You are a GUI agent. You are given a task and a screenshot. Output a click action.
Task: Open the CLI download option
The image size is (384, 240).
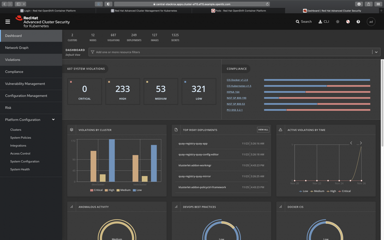(x=324, y=22)
